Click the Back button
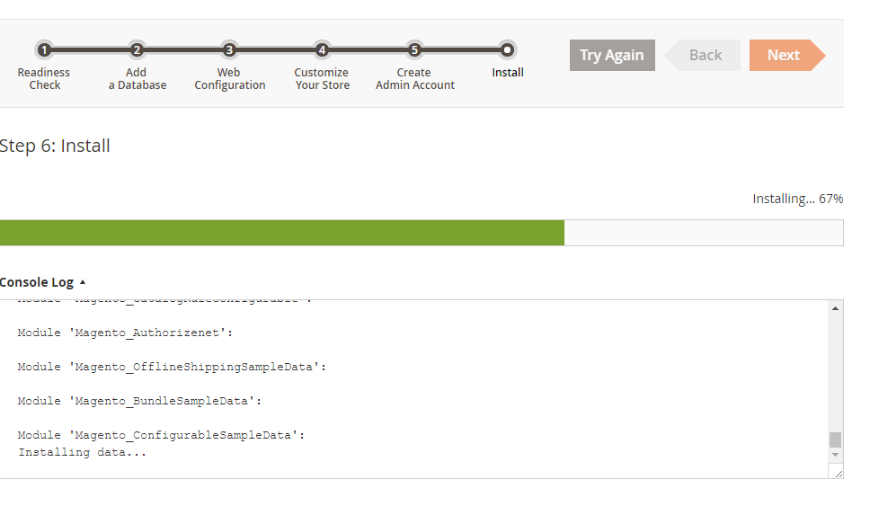This screenshot has height=515, width=870. (x=705, y=56)
